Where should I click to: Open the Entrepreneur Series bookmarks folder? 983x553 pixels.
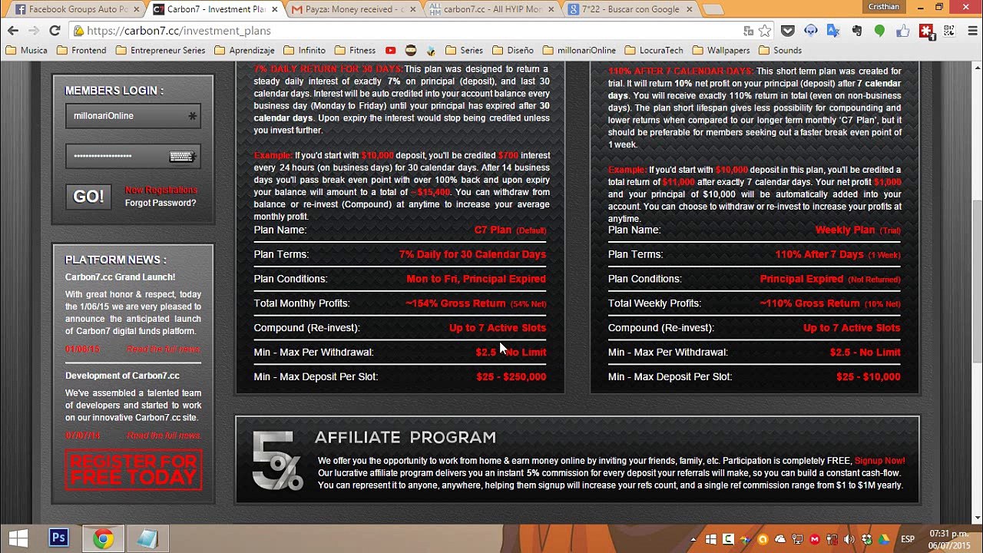[x=161, y=51]
